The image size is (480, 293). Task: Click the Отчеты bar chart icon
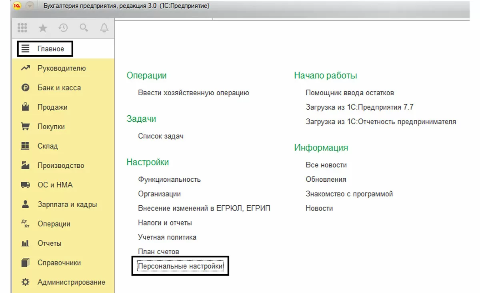point(26,243)
